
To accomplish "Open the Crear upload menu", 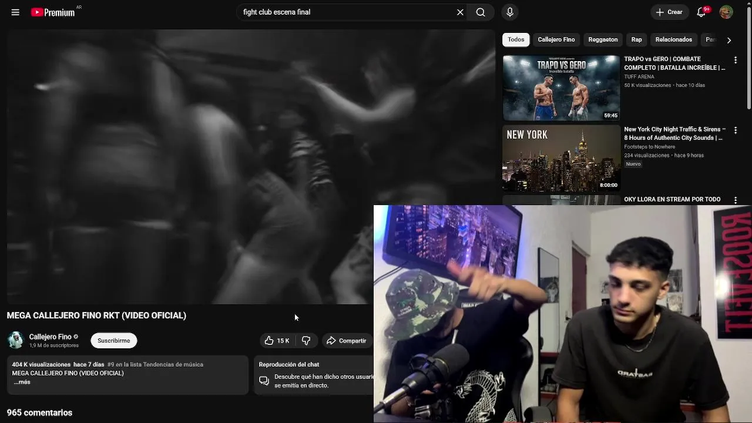I will pos(669,12).
